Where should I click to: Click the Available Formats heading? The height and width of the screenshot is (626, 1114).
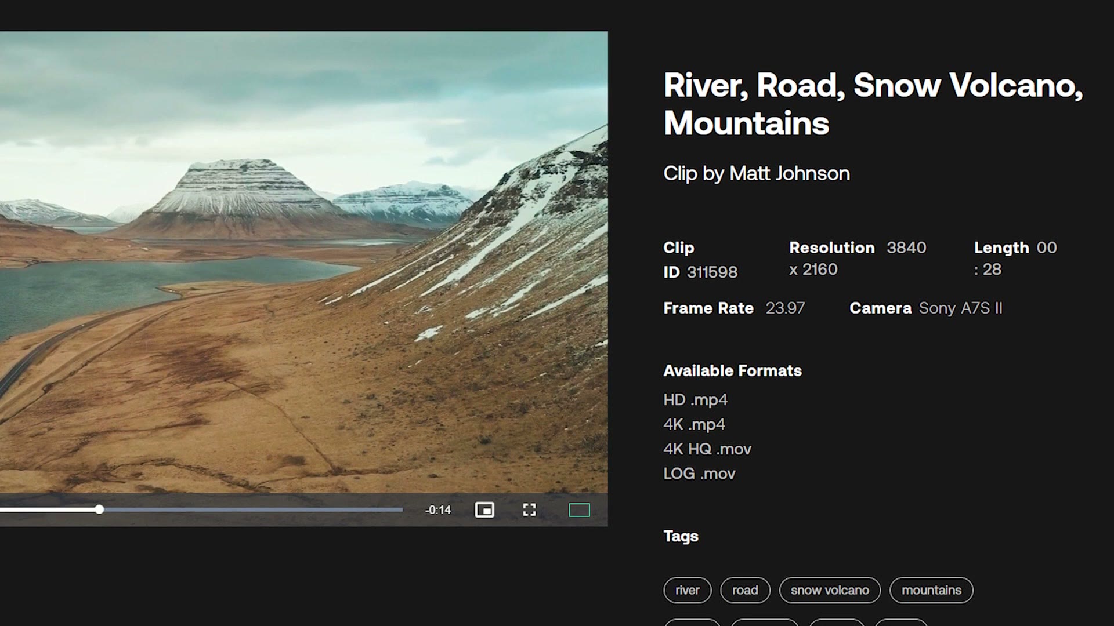click(732, 371)
